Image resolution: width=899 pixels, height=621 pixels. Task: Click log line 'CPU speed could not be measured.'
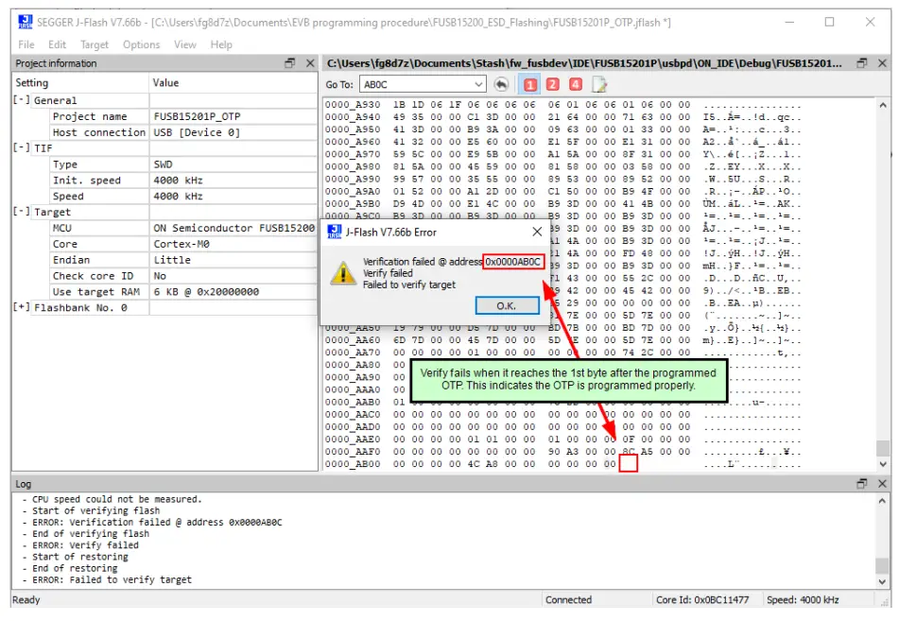[117, 499]
